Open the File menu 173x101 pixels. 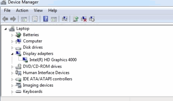click(x=7, y=11)
